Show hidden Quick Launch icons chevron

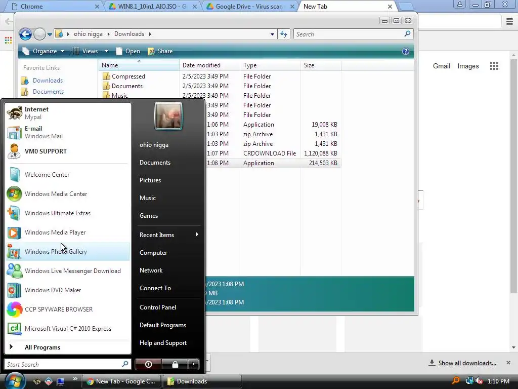point(75,379)
